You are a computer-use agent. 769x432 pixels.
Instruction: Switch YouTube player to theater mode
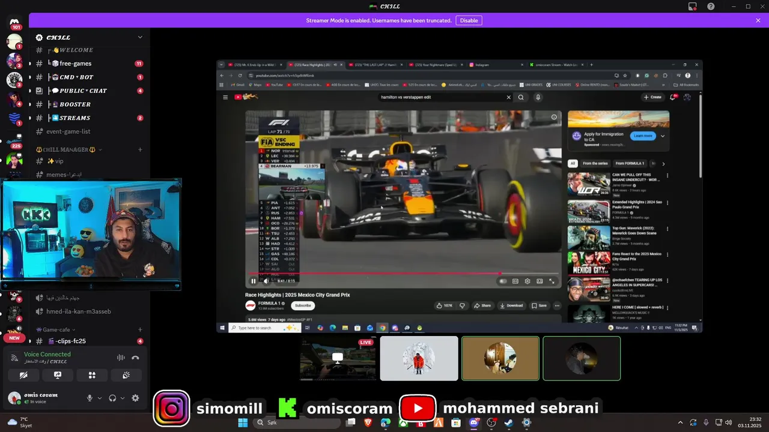540,281
